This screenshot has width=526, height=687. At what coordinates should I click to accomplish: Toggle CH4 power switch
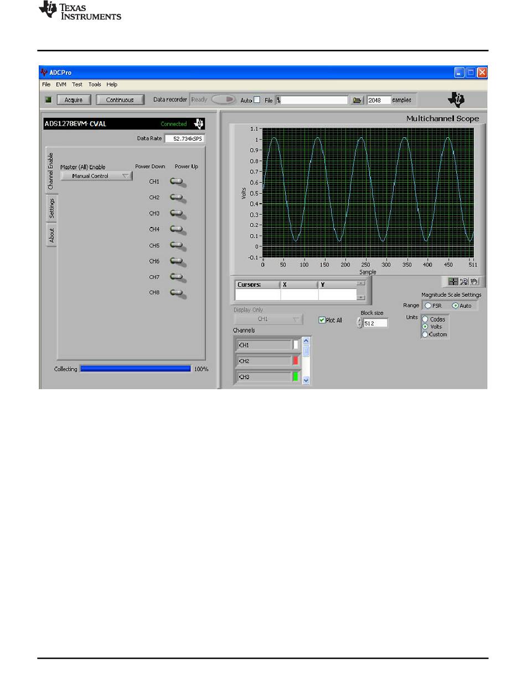tap(177, 229)
